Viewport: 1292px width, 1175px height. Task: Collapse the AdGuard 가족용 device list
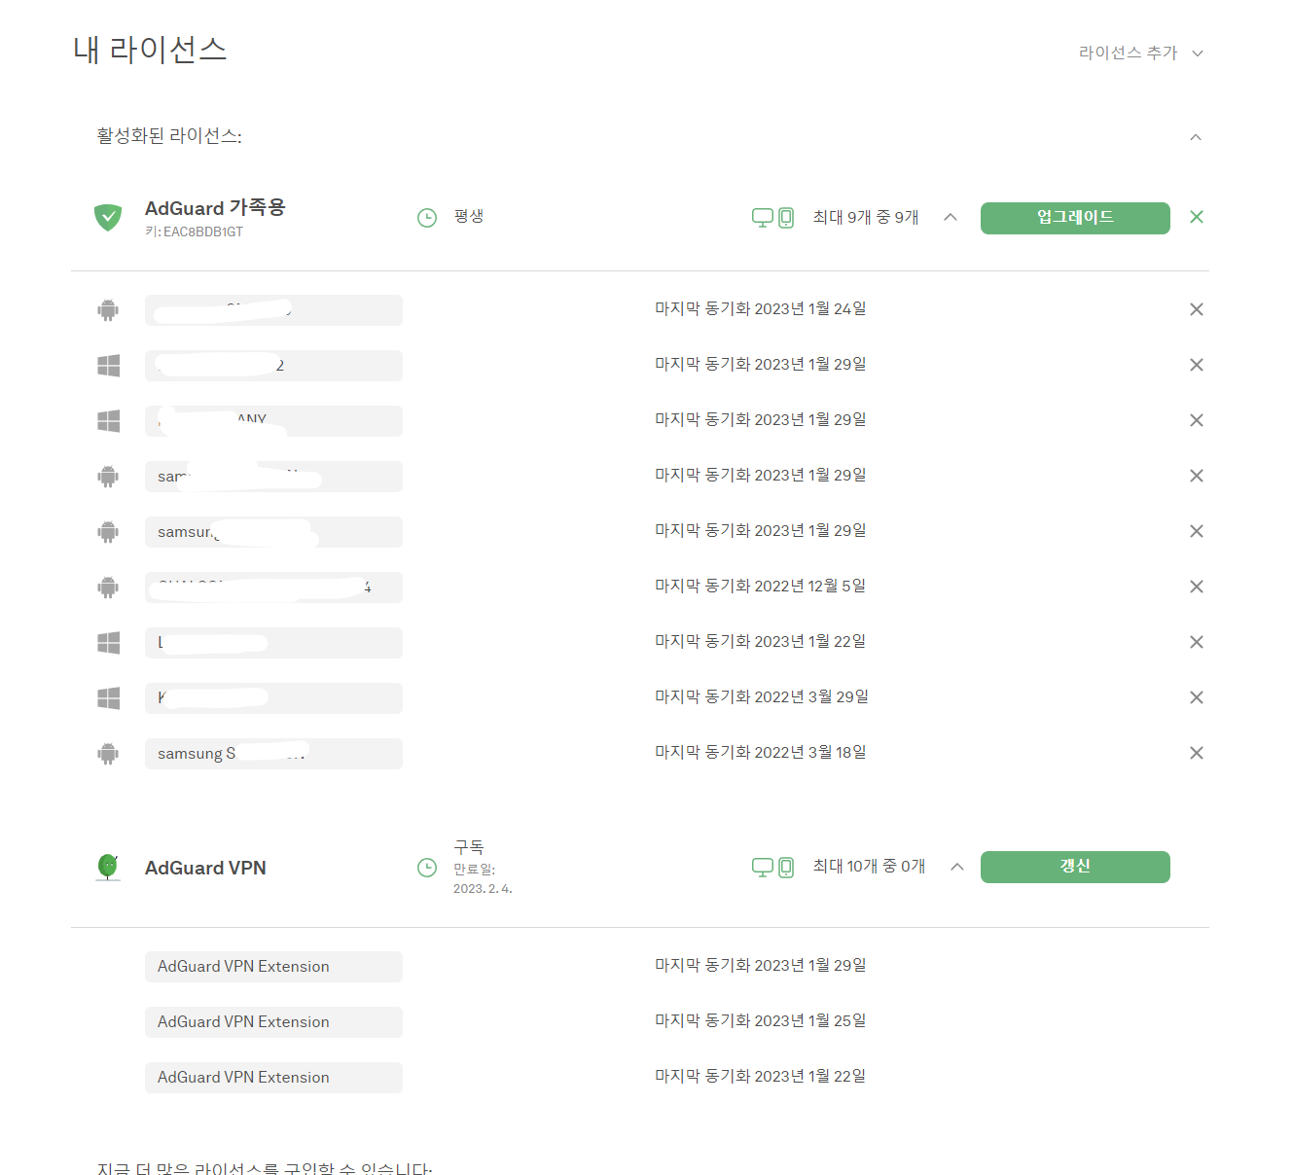951,217
